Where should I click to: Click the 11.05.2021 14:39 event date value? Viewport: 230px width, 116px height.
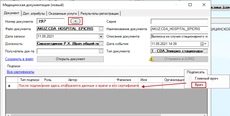[164, 44]
